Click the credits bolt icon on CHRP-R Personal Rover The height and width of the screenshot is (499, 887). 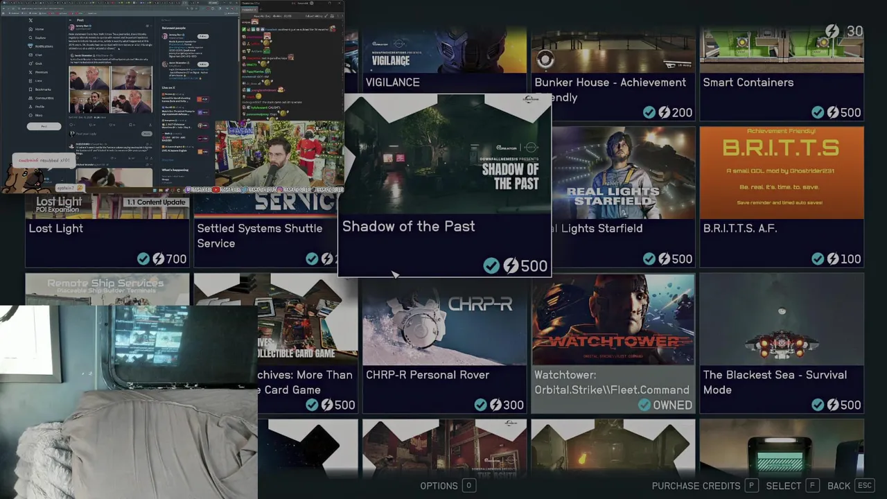click(x=495, y=405)
